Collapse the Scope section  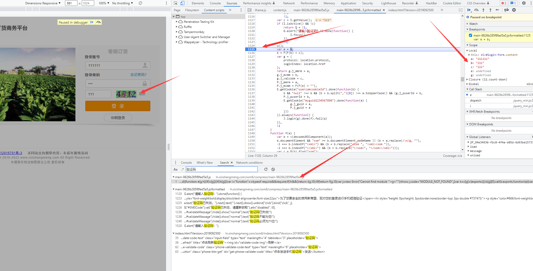[473, 45]
